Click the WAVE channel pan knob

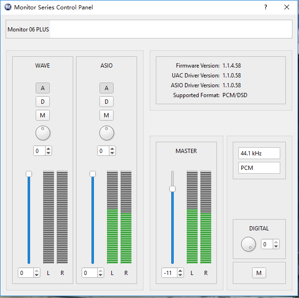tap(43, 133)
